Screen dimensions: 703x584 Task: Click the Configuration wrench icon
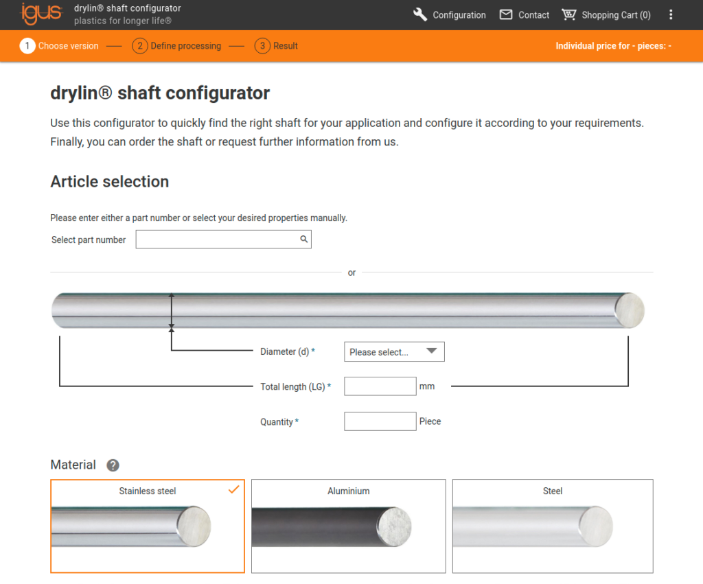pos(420,14)
